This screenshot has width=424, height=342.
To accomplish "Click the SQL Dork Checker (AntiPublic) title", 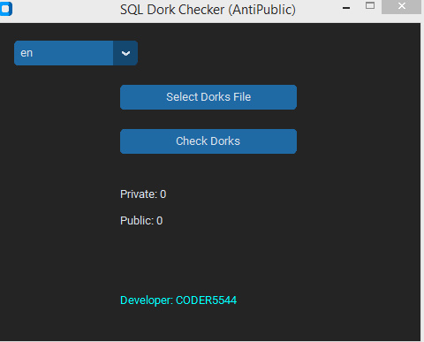I will click(x=208, y=10).
